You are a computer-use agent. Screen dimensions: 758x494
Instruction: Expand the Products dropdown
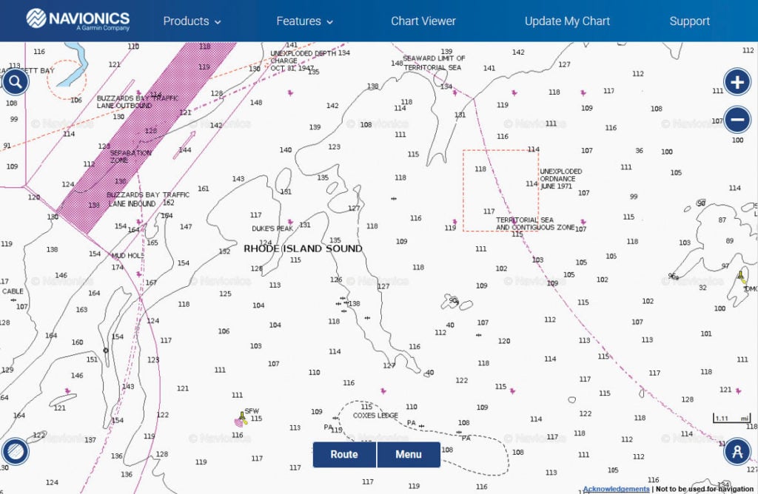coord(192,21)
